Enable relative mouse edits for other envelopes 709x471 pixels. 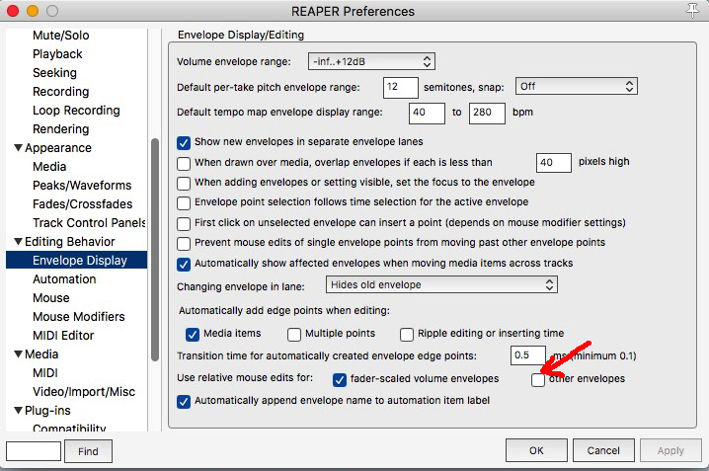[x=538, y=380]
